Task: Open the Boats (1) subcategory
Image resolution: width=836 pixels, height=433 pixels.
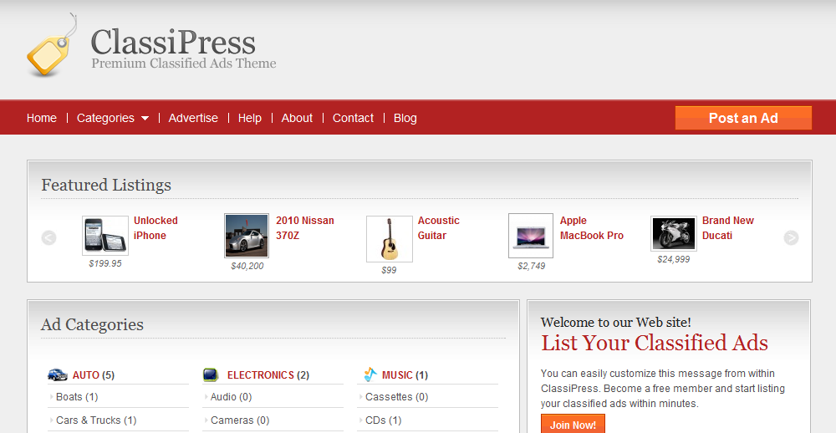Action: [77, 397]
